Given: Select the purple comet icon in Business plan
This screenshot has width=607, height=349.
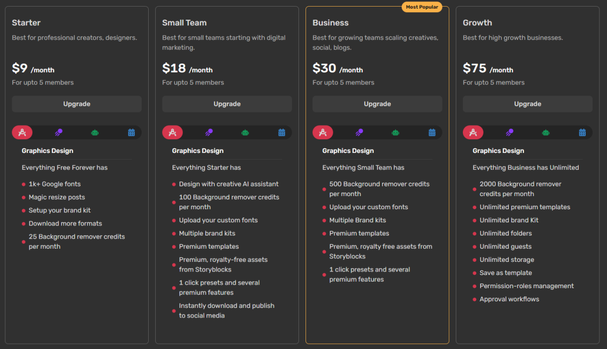Looking at the screenshot, I should [x=359, y=132].
